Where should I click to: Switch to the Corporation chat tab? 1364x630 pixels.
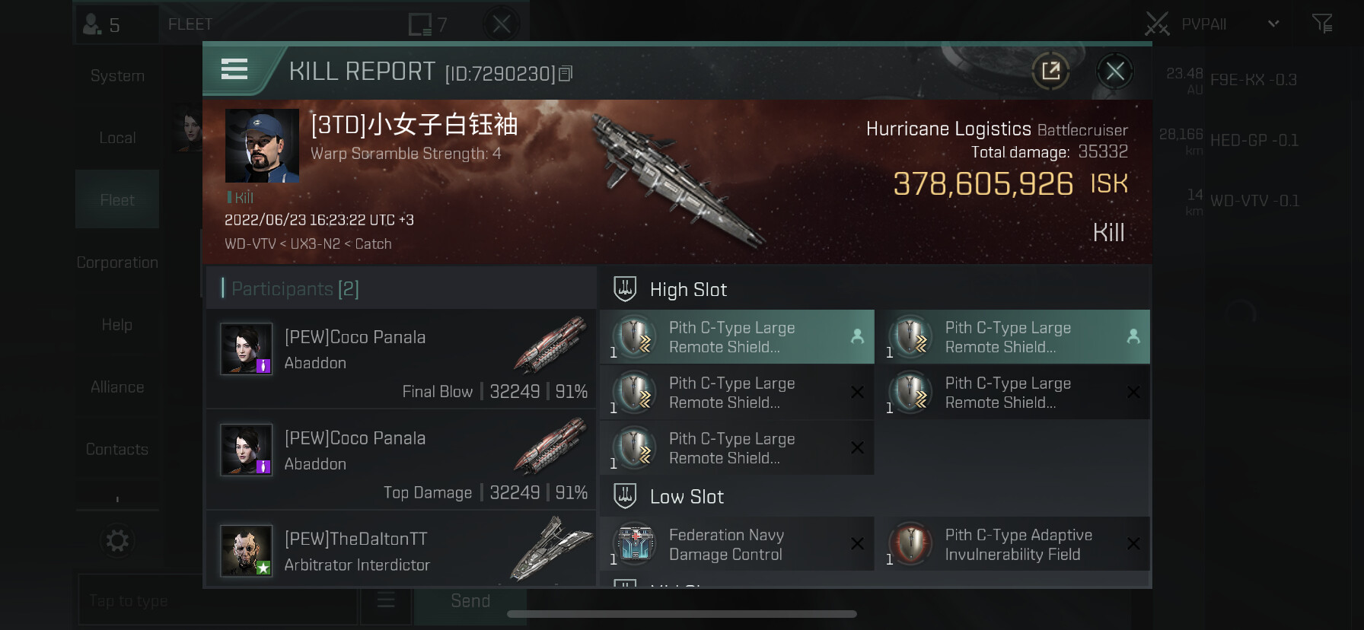pos(117,262)
